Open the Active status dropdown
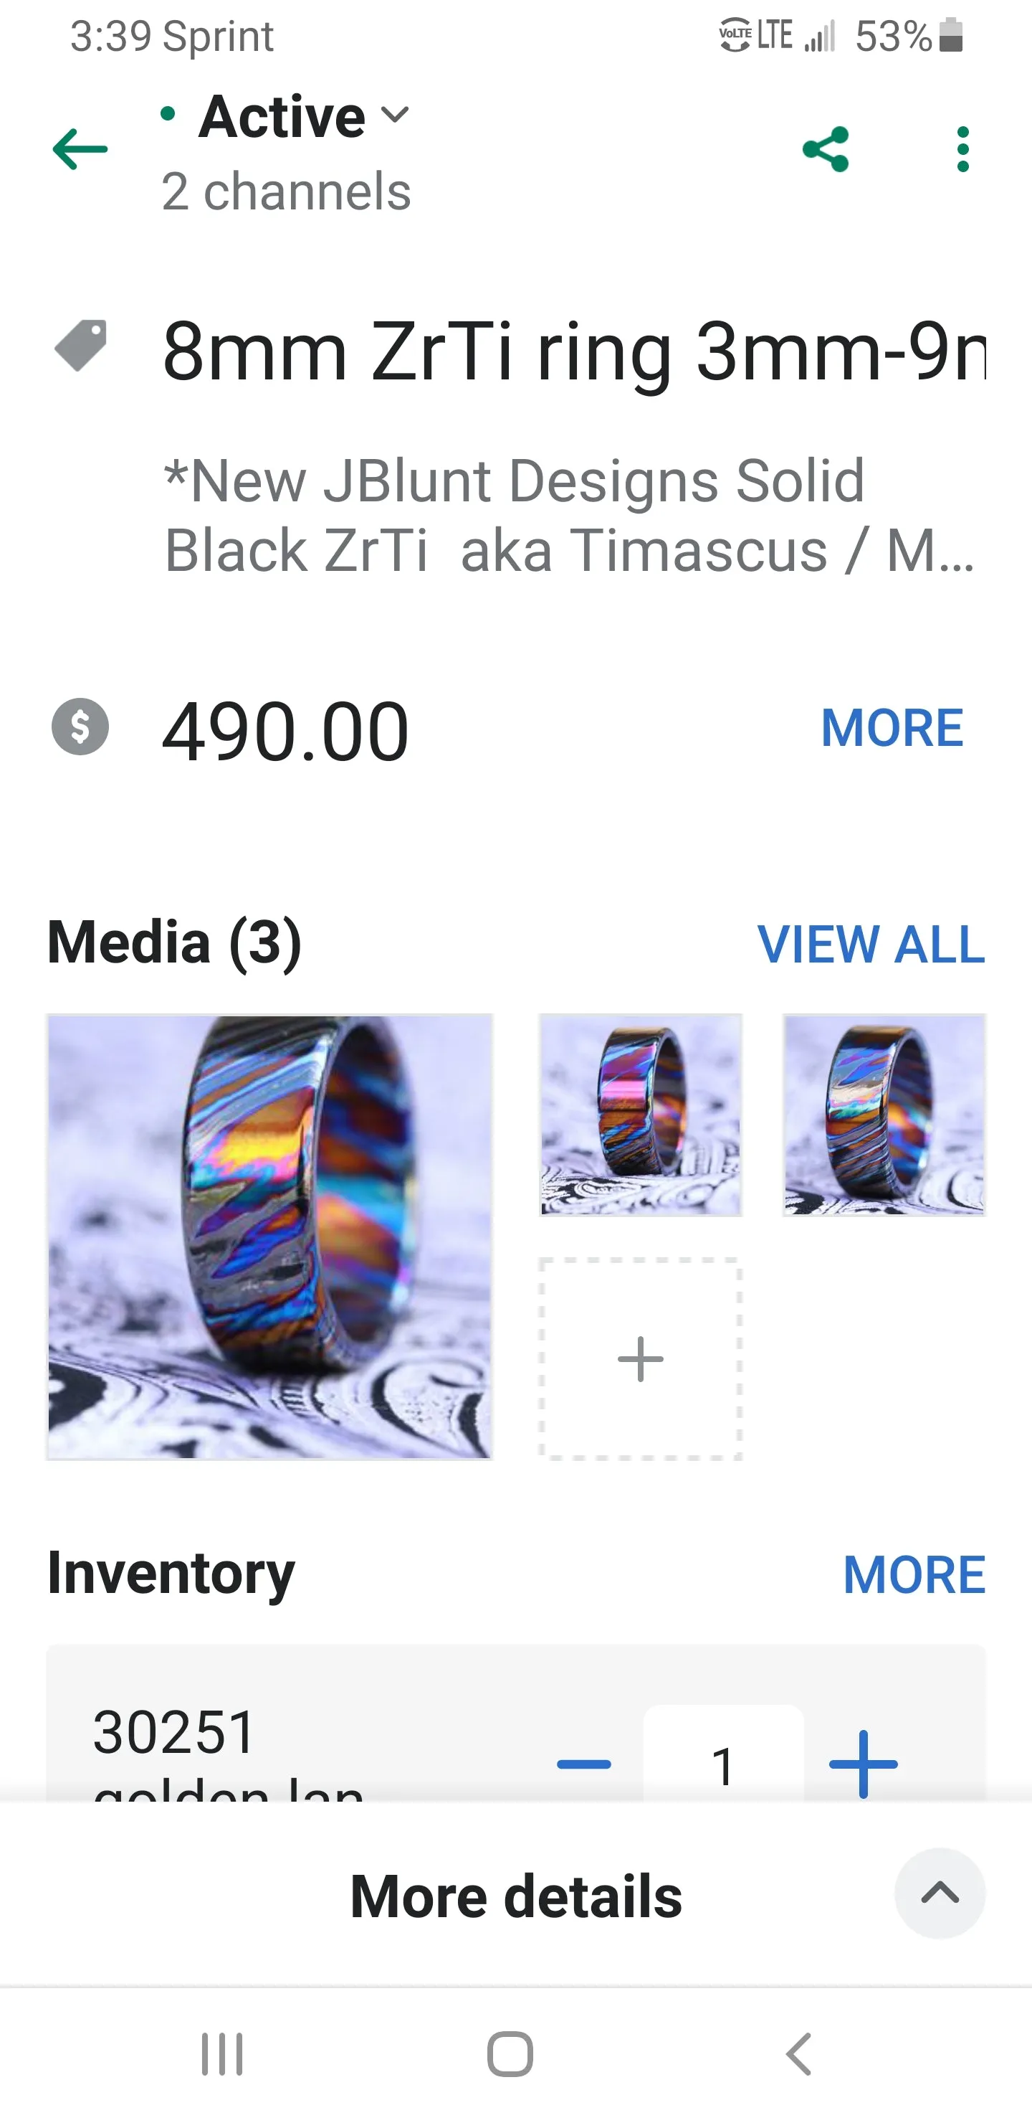Screen dimensions: 1032x2123 285,116
